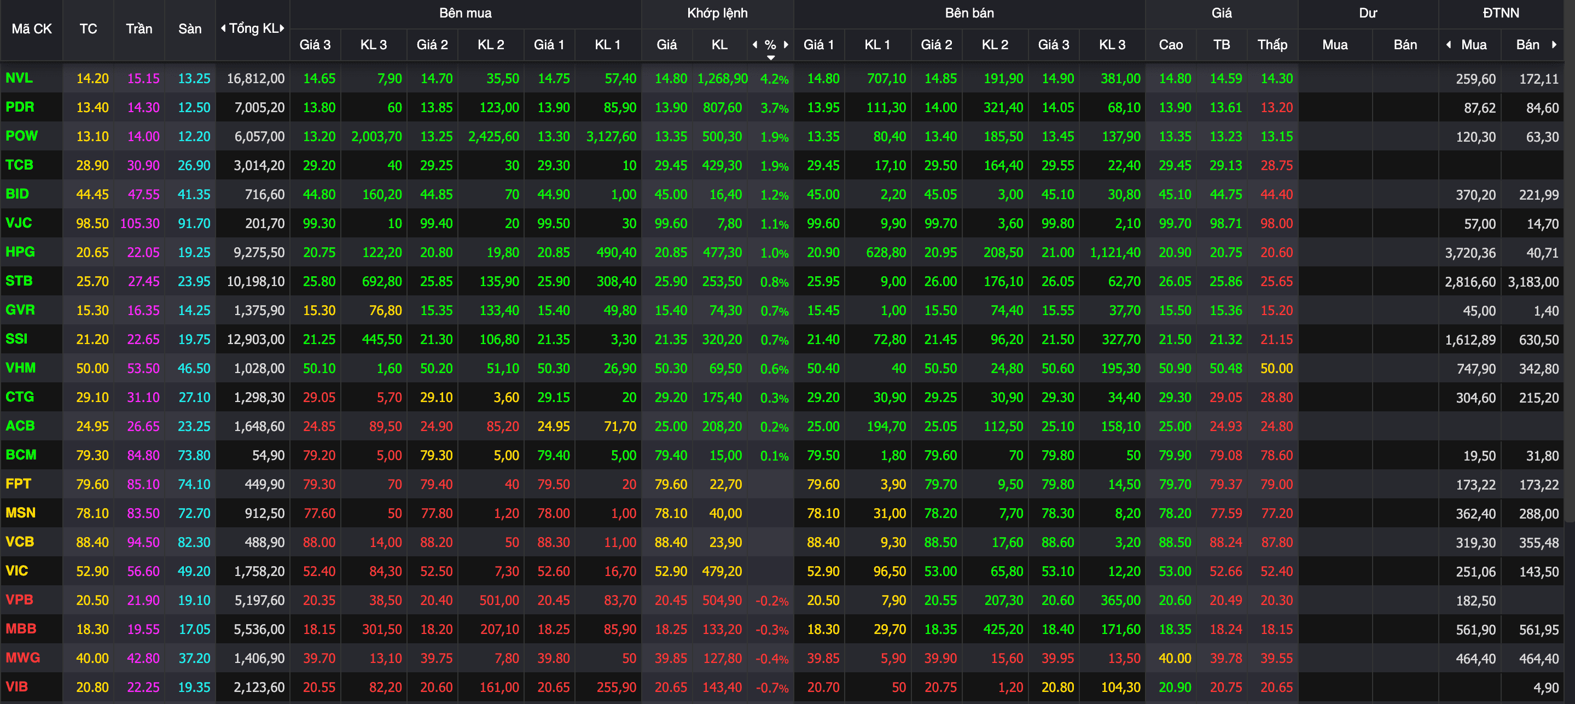The width and height of the screenshot is (1575, 704).
Task: Click the Khớp lệnh KL header
Action: [x=719, y=45]
